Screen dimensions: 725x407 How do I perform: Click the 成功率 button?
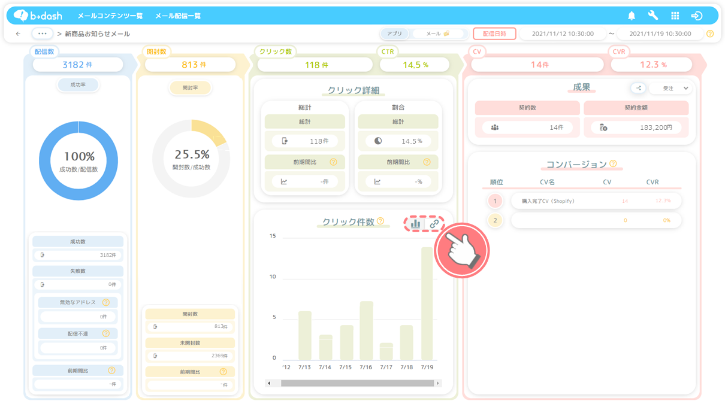(78, 85)
